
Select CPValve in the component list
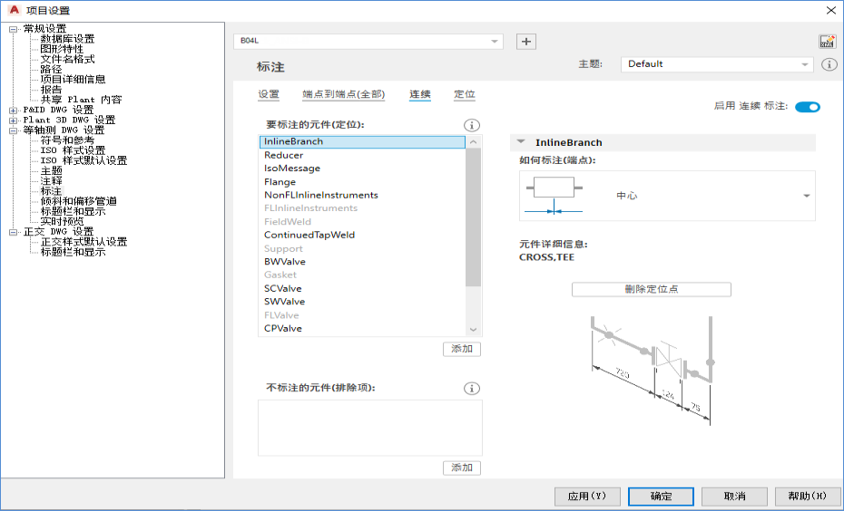[362, 328]
